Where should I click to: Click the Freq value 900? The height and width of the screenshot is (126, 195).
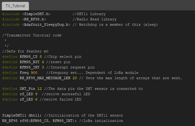tap(34, 73)
